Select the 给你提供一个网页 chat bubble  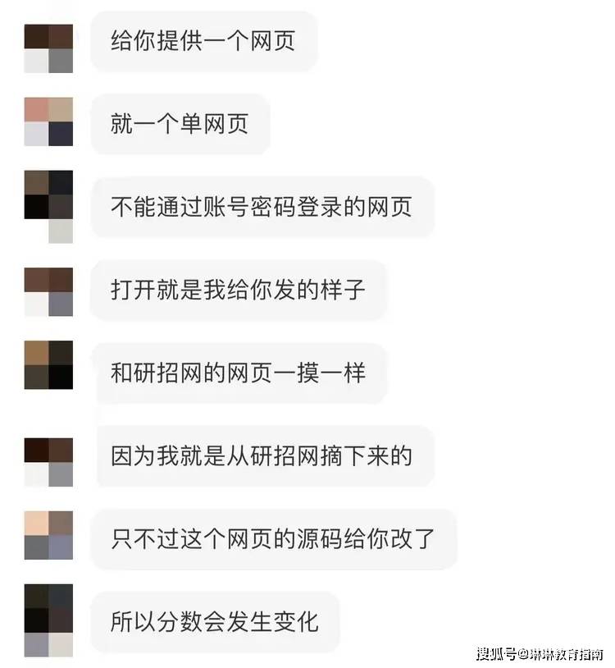204,41
